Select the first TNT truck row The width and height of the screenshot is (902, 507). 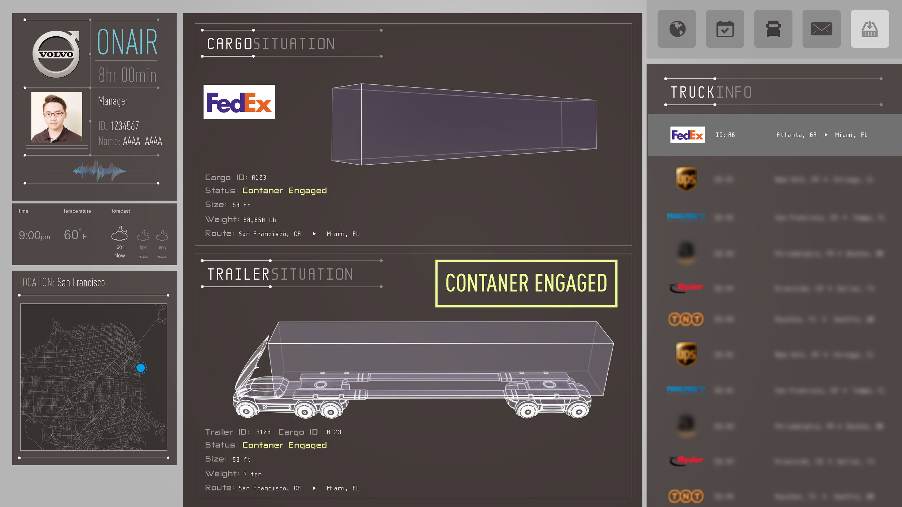tap(775, 320)
